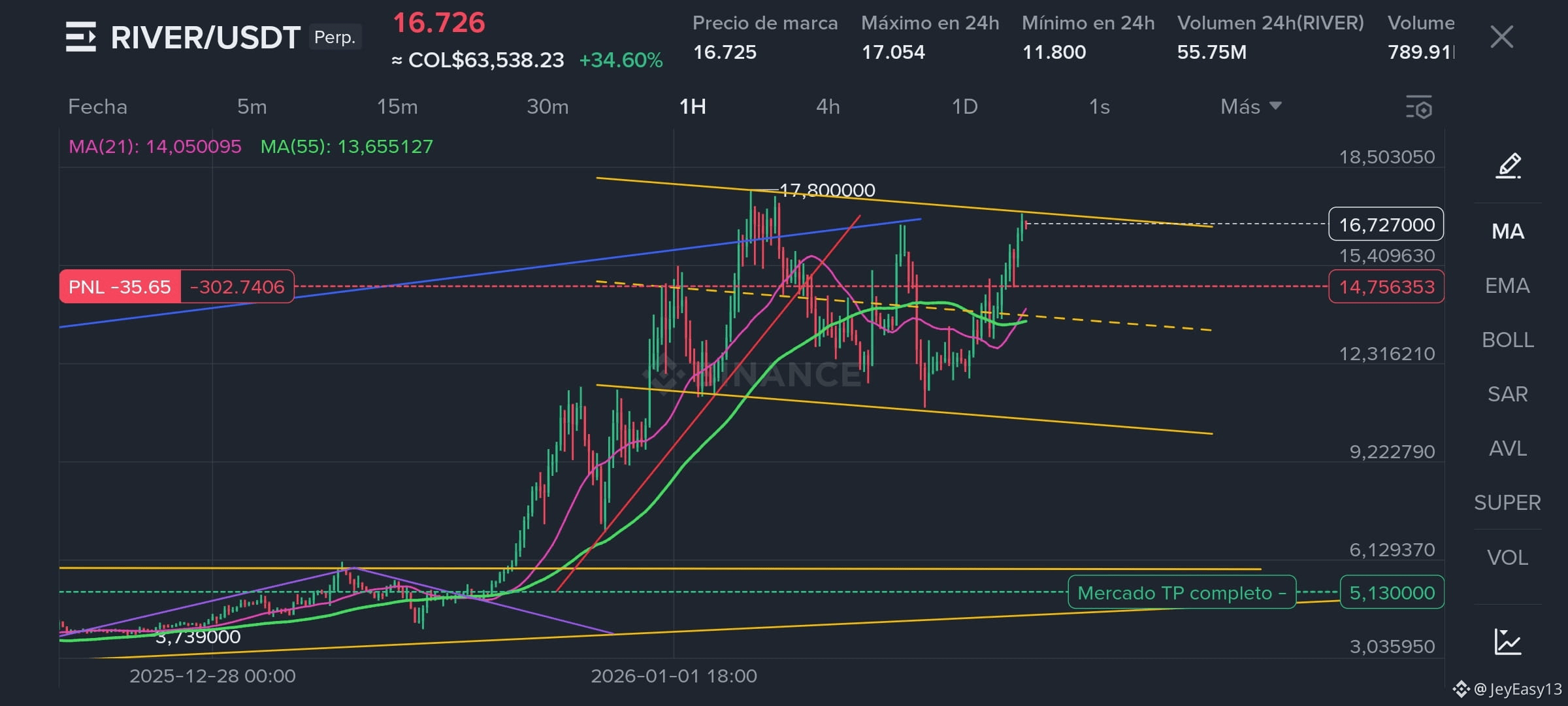
Task: Toggle the MA indicator
Action: click(1508, 231)
